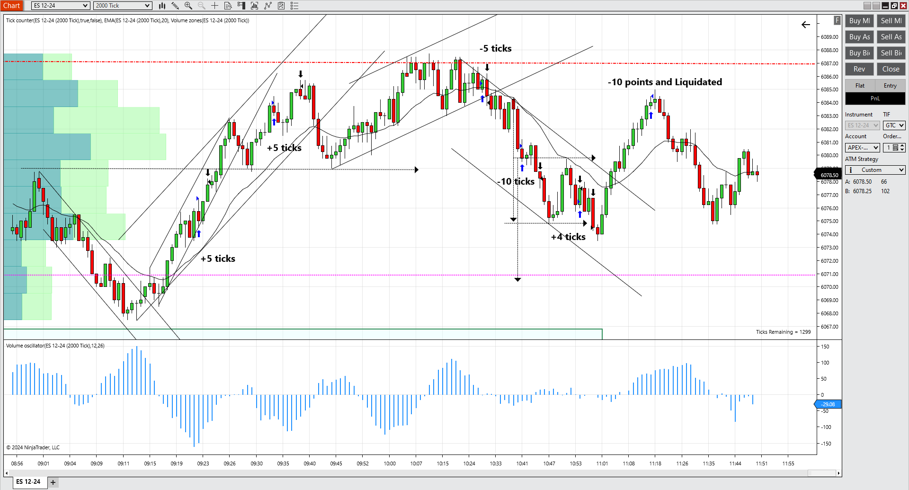Image resolution: width=909 pixels, height=490 pixels.
Task: Restore the chart window
Action: point(894,6)
